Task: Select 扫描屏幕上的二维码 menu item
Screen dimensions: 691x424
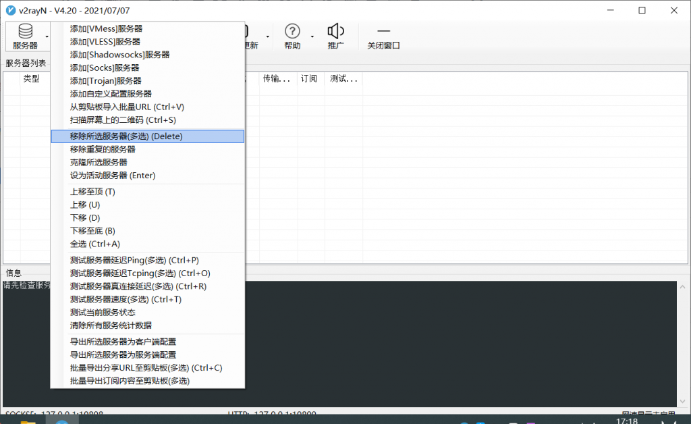Action: pos(123,120)
